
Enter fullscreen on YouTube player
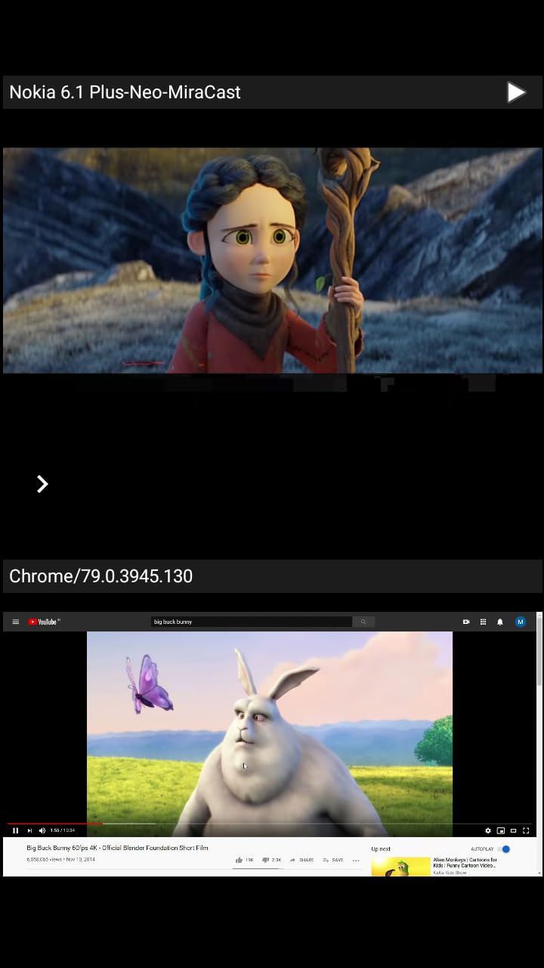pos(526,830)
